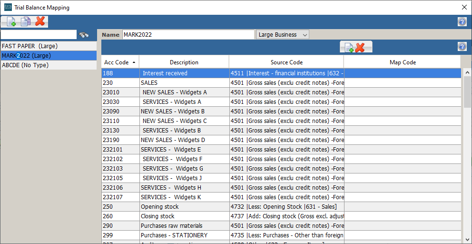Delete account row using grid red X icon

[x=360, y=47]
